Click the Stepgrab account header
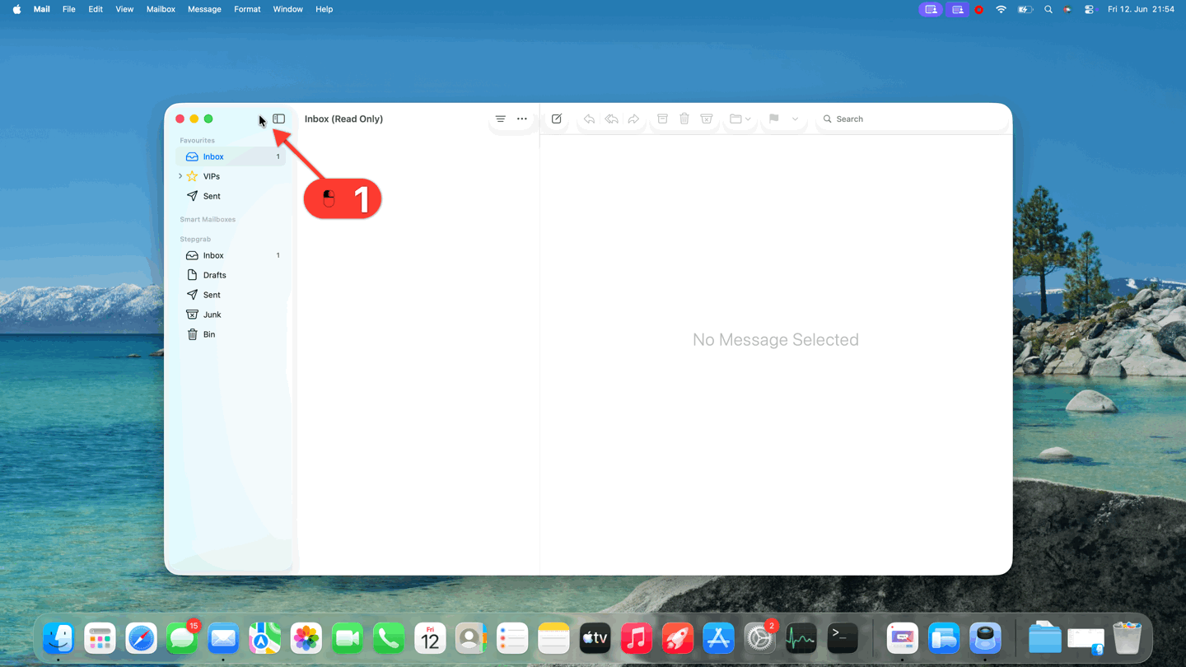Image resolution: width=1186 pixels, height=667 pixels. tap(195, 239)
